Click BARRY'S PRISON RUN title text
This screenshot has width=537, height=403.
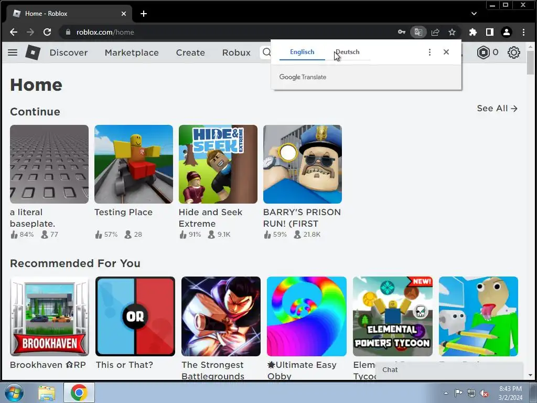[x=302, y=218]
